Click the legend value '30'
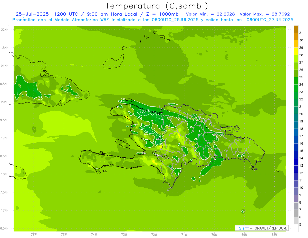This screenshot has width=308, height=238. [x=301, y=40]
